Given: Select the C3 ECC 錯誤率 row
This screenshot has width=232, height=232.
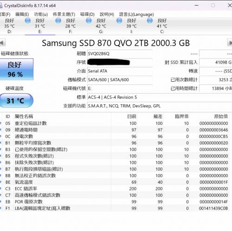Looking at the screenshot, I should [115, 189].
